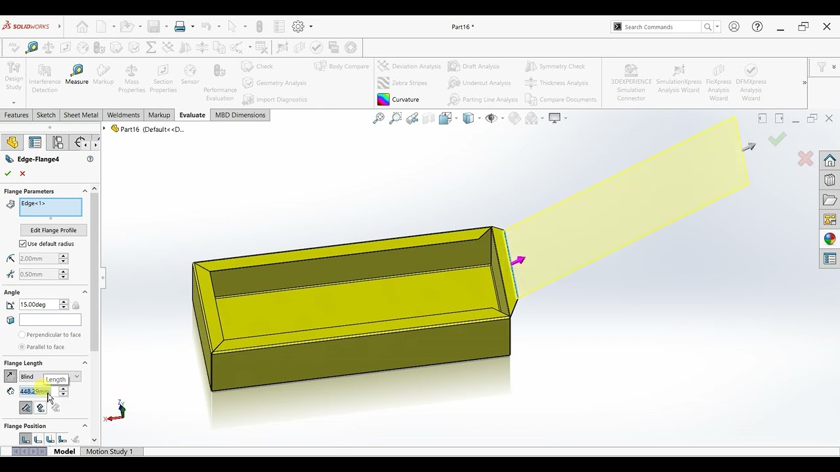Viewport: 840px width, 472px height.
Task: Open File Explorer task pane icon
Action: click(829, 200)
